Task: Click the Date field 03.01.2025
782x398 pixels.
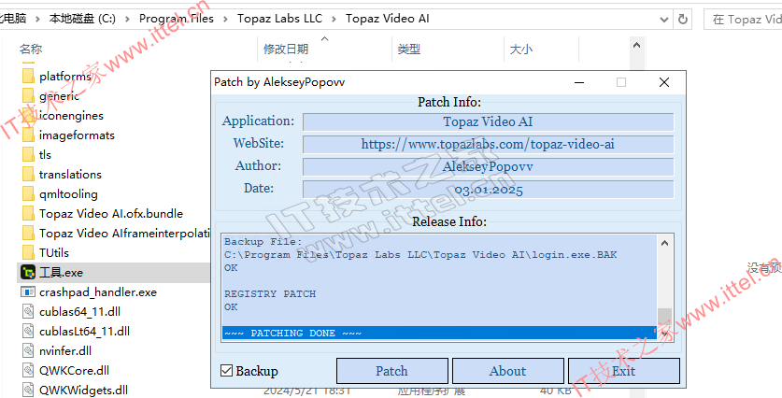Action: (489, 190)
